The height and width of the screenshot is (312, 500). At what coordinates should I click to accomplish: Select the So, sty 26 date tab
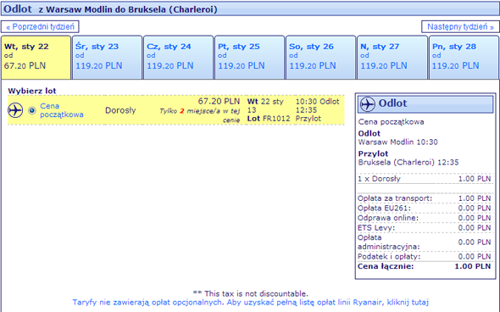click(x=321, y=58)
